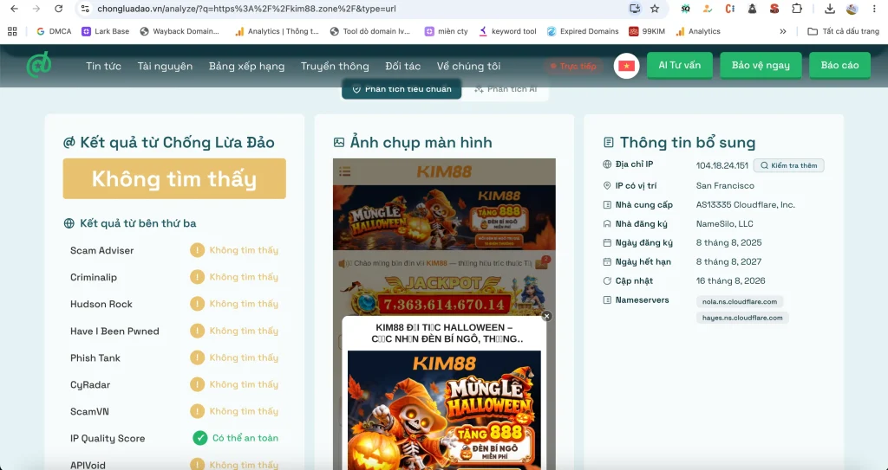Image resolution: width=888 pixels, height=470 pixels.
Task: Open the red S extension icon
Action: (x=774, y=9)
